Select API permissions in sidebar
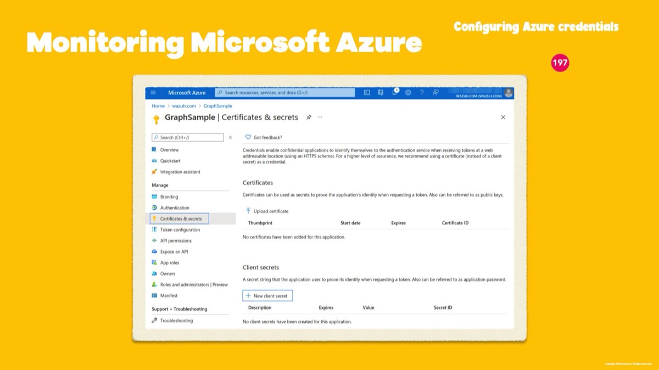Screen dimensions: 659x370 (176, 240)
